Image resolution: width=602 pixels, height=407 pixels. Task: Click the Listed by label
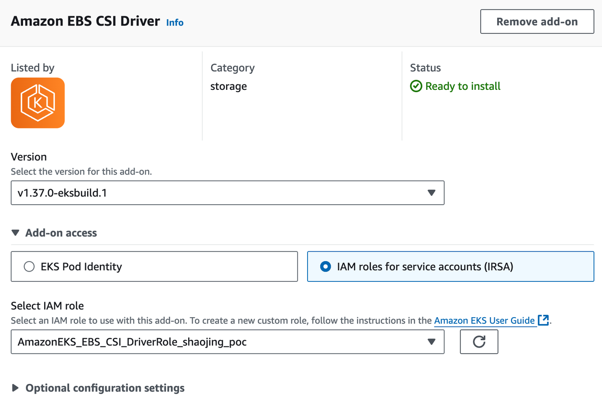[x=32, y=68]
